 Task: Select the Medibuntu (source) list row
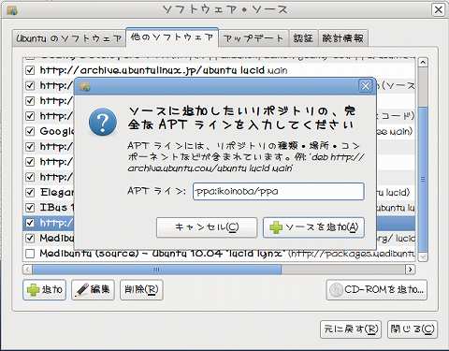click(x=219, y=254)
